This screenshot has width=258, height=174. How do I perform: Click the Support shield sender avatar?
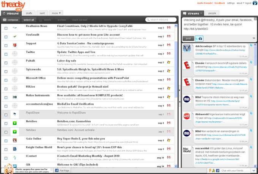(x=15, y=45)
